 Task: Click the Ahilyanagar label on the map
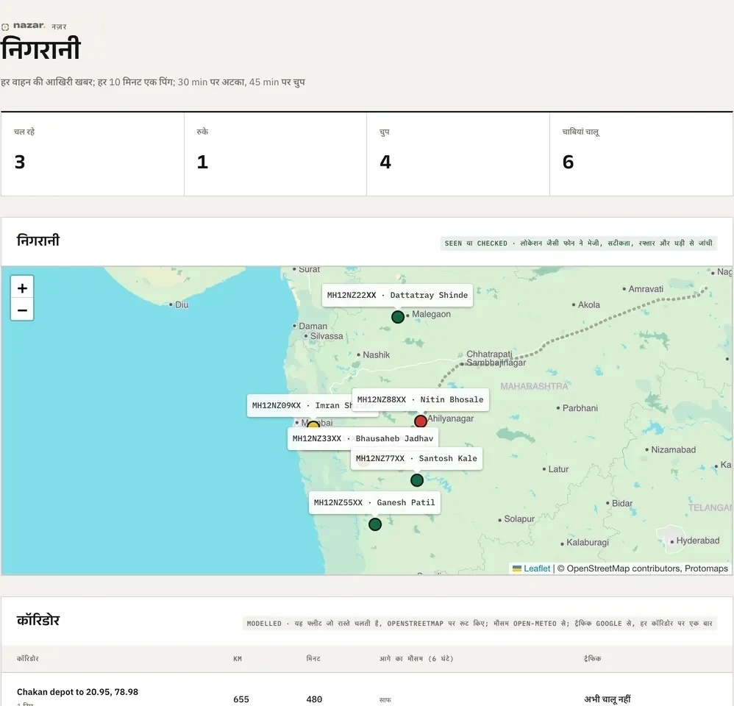pos(450,418)
